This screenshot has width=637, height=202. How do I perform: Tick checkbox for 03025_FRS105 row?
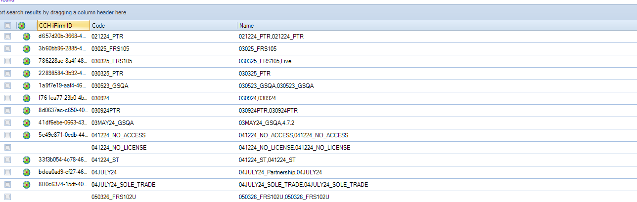tap(7, 49)
